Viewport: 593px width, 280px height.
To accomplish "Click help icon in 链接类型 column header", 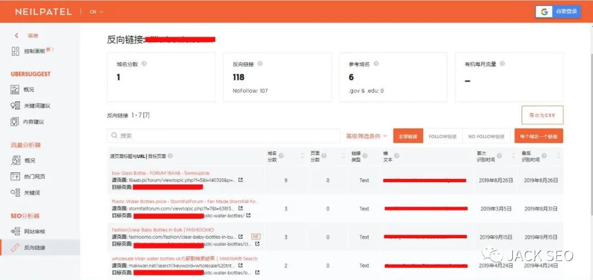I will [x=365, y=156].
